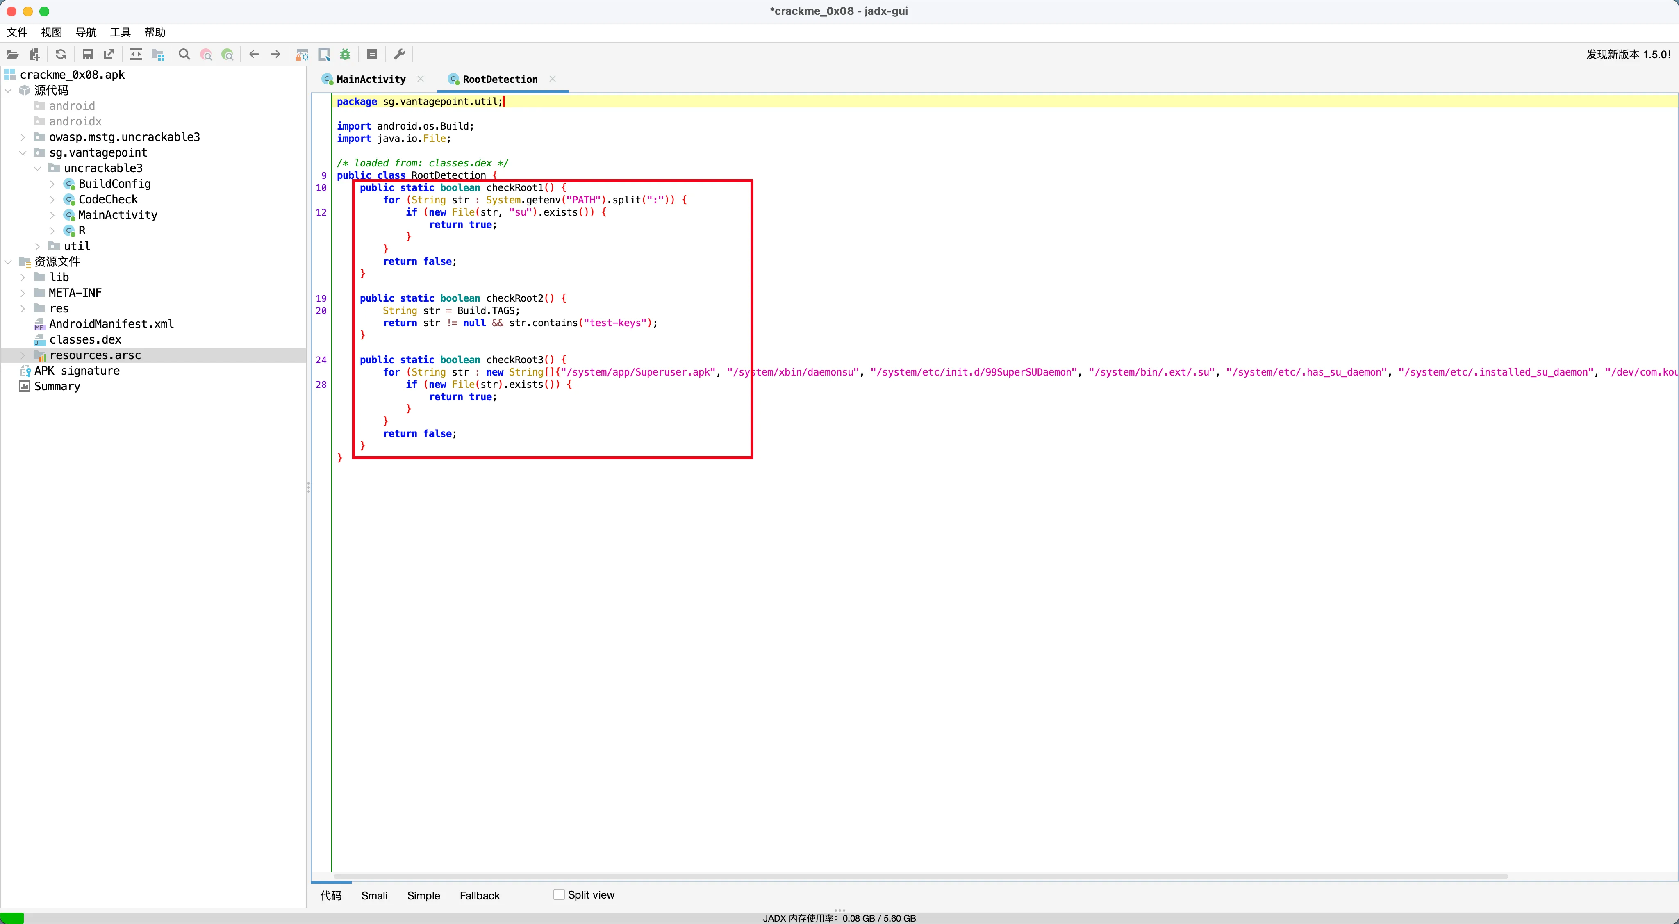
Task: Click the open file folder icon
Action: click(12, 55)
